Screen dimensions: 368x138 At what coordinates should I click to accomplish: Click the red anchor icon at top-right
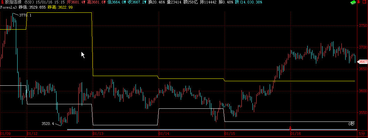pyautogui.click(x=359, y=2)
